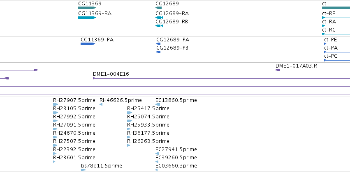Screen dimensions: 350x172
Task: Select the RH26263.5prime EST glyph
Action: pyautogui.click(x=129, y=145)
